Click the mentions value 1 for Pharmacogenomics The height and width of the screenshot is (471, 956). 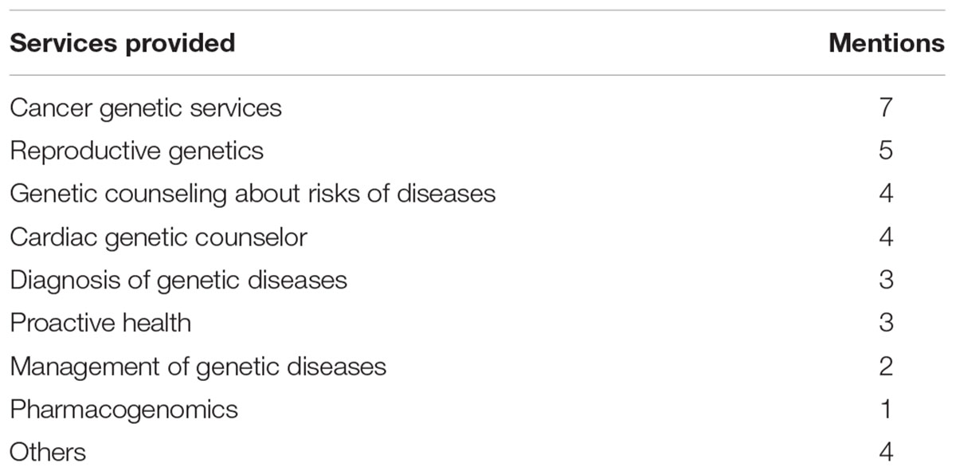[886, 410]
